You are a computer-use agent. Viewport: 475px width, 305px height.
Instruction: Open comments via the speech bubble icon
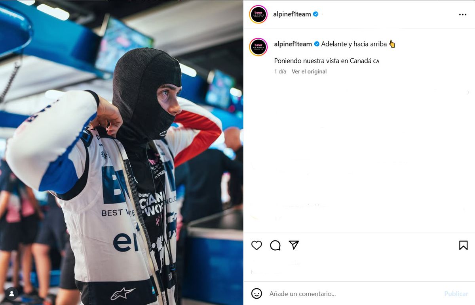(275, 246)
